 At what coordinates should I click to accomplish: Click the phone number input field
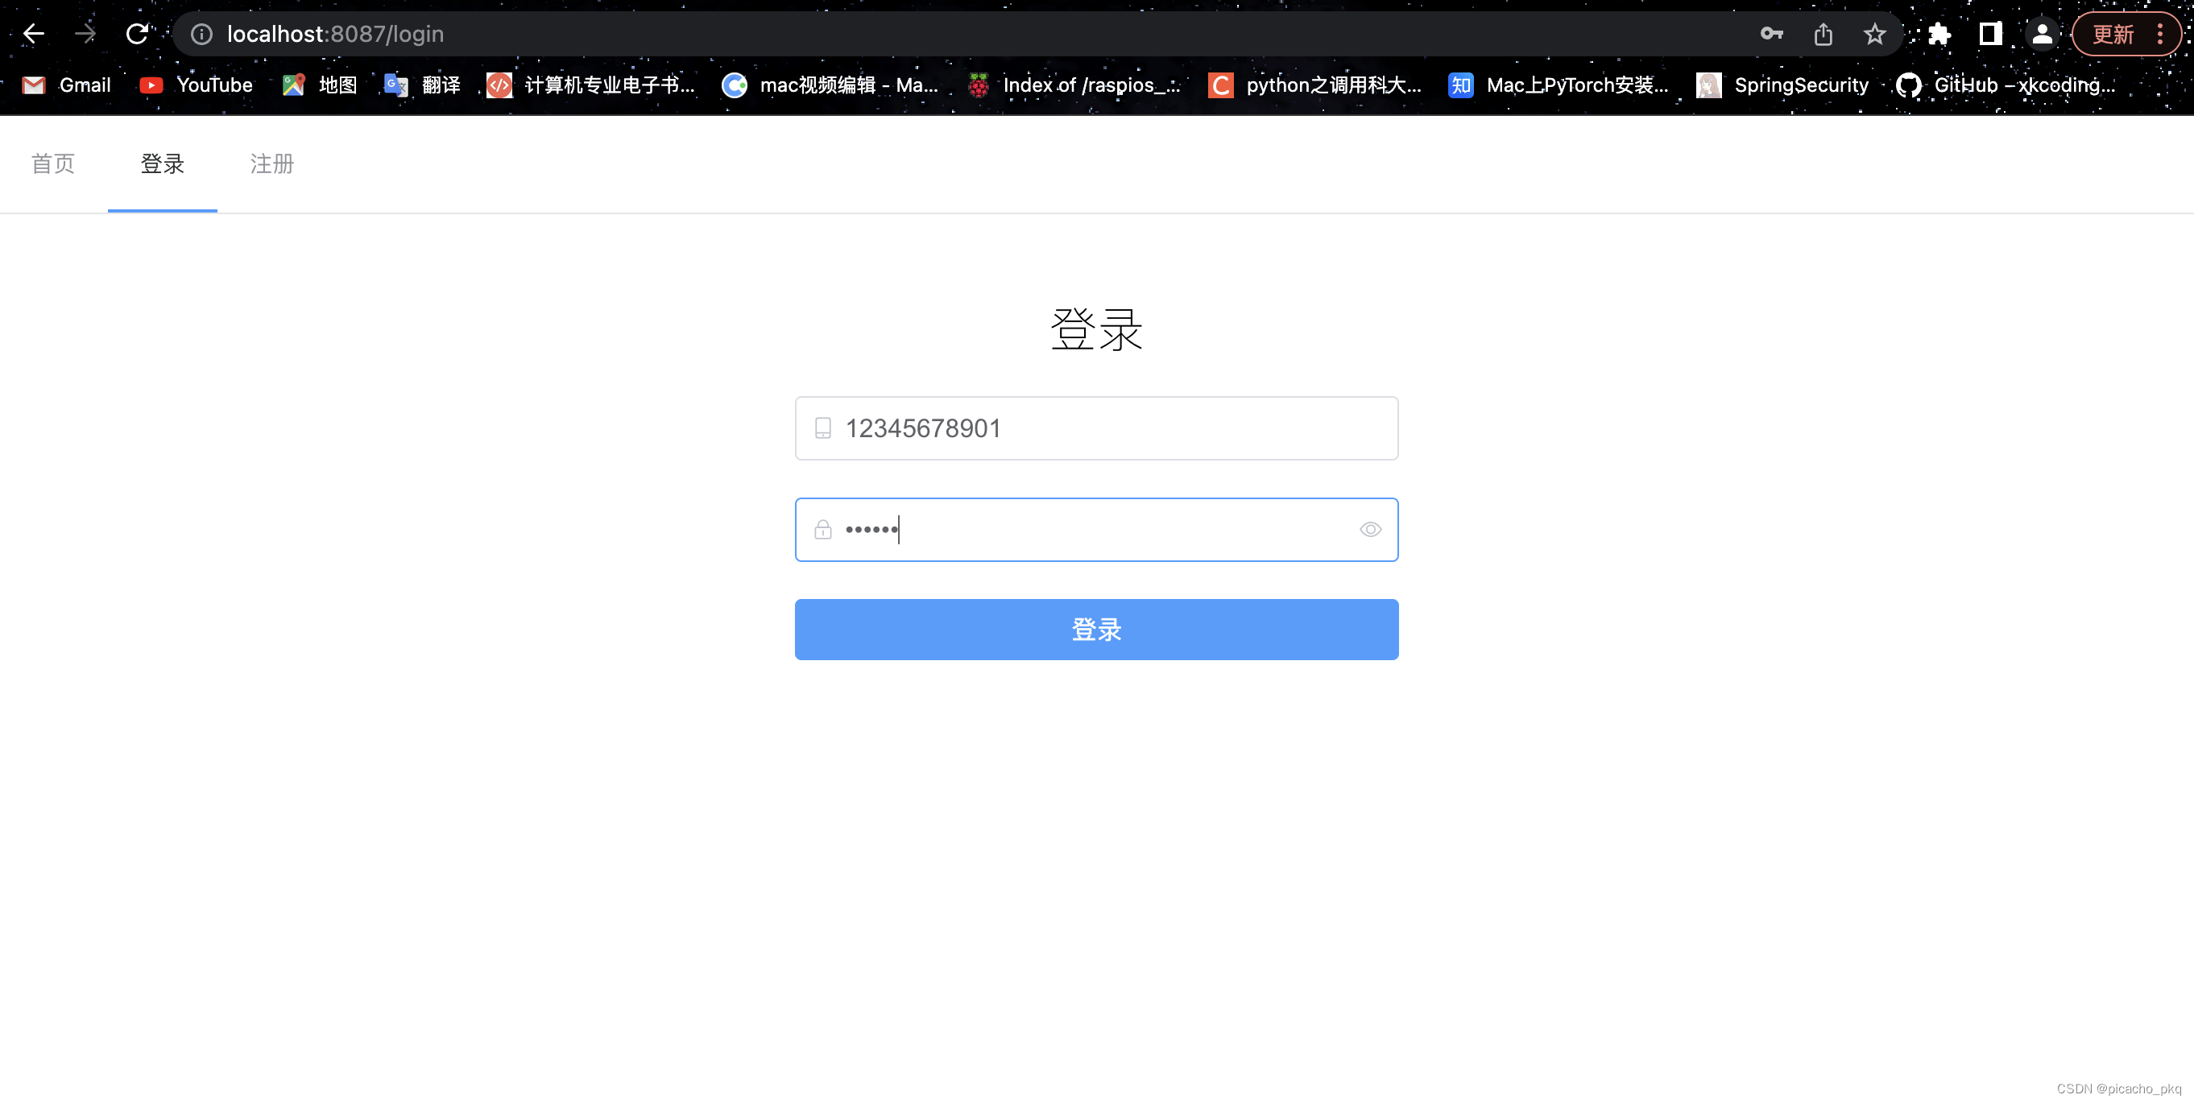1096,428
